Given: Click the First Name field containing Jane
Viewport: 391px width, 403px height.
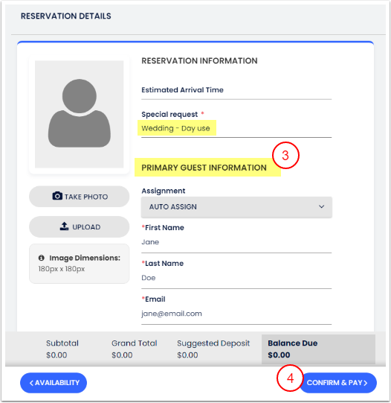Looking at the screenshot, I should click(236, 242).
